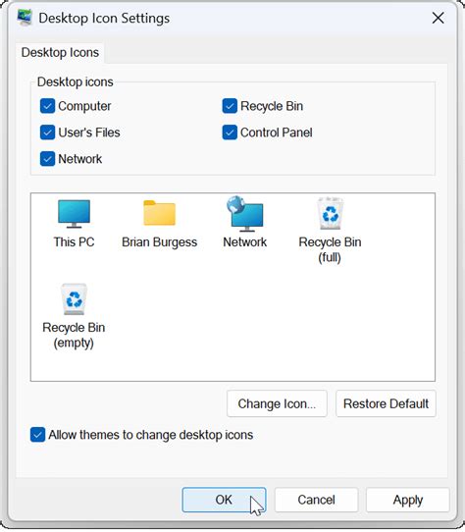Toggle Allow themes to change desktop icons

[37, 435]
